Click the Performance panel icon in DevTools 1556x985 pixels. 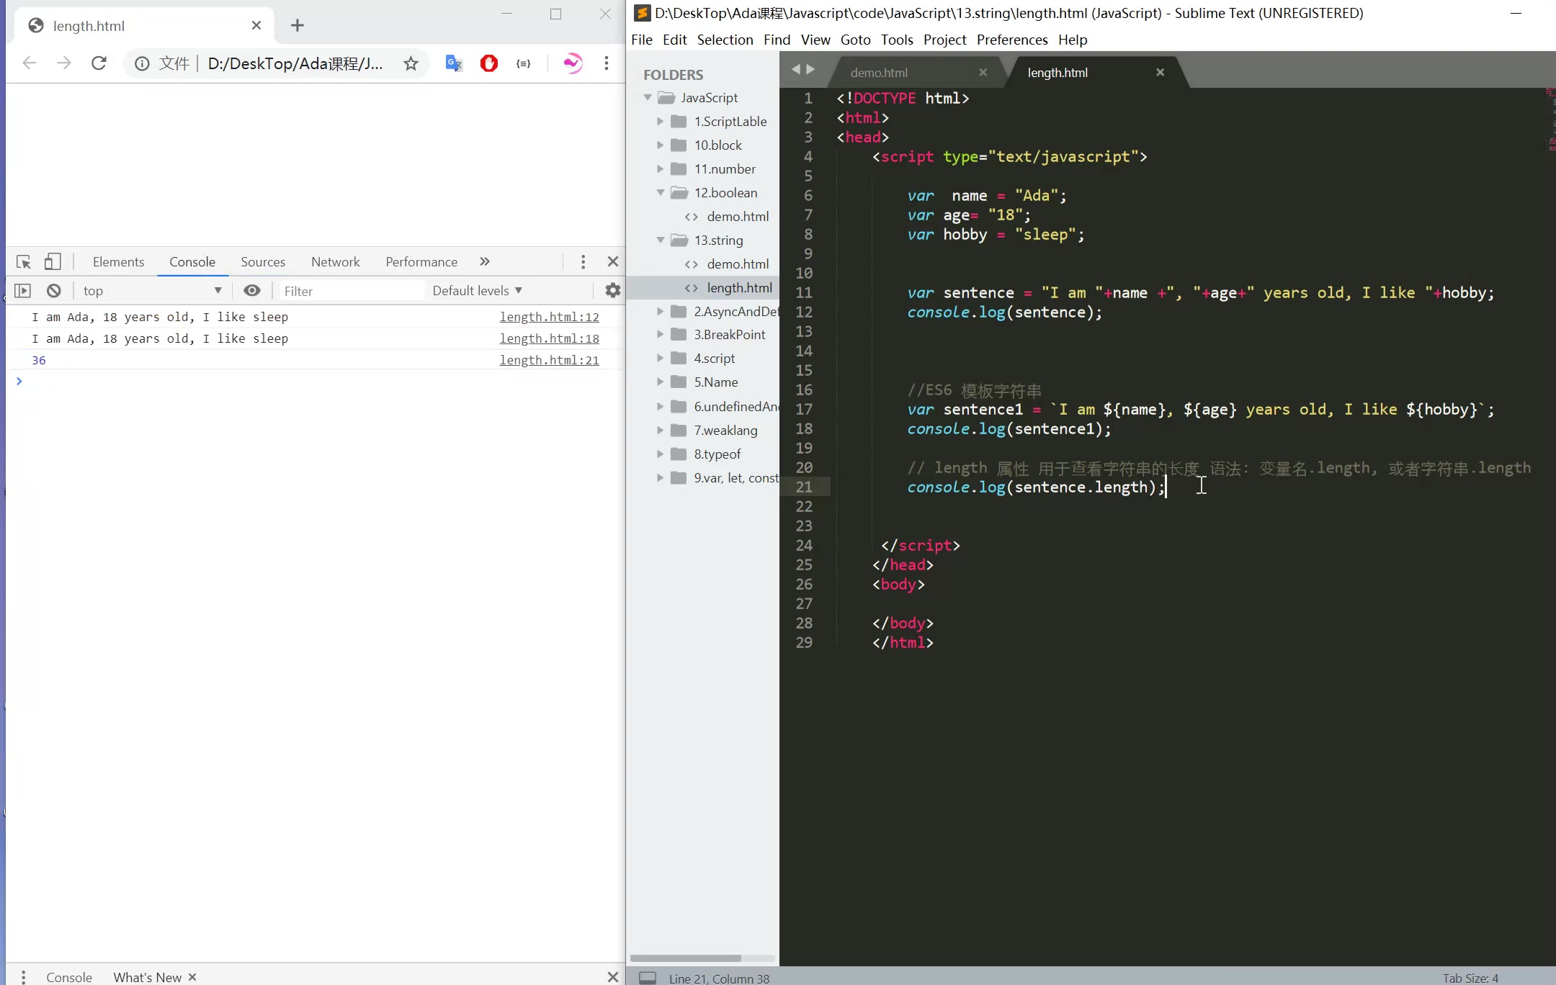[x=421, y=262]
